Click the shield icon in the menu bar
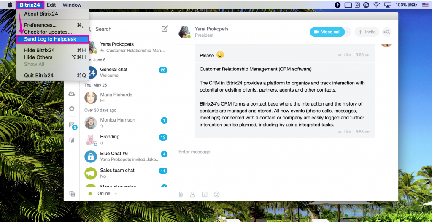 tap(357, 5)
